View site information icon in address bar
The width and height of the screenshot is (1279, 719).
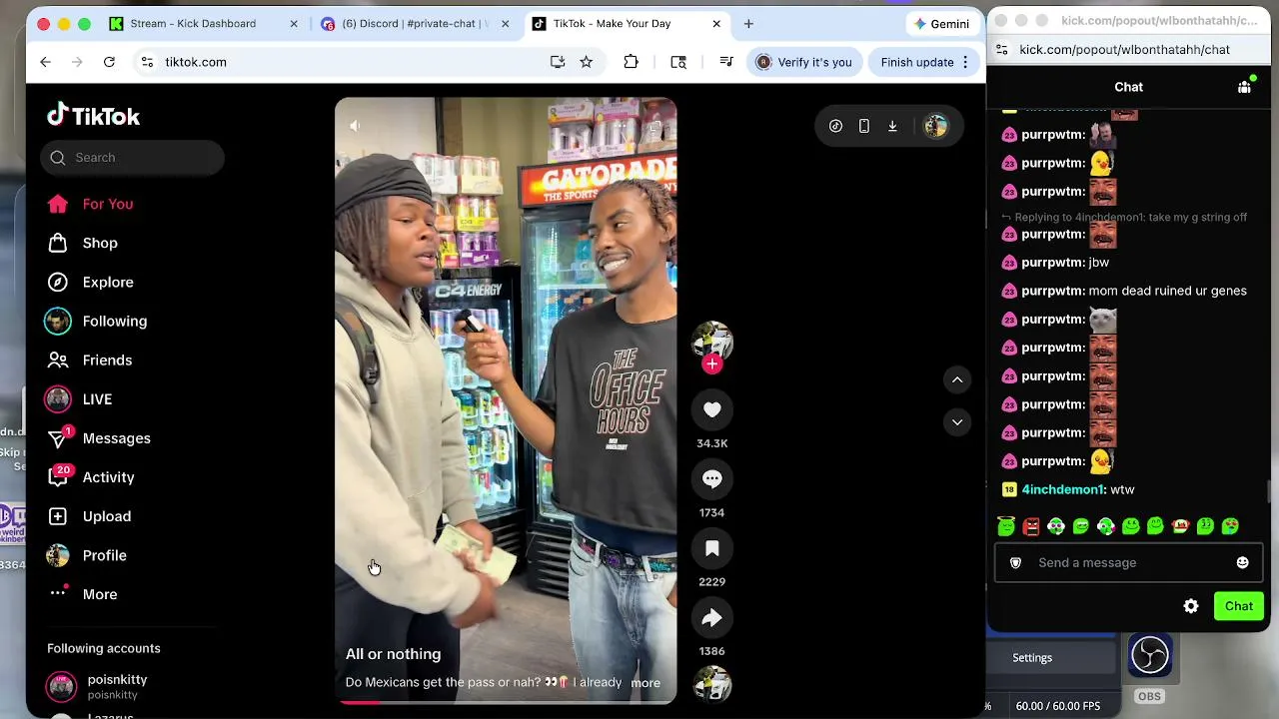point(147,62)
